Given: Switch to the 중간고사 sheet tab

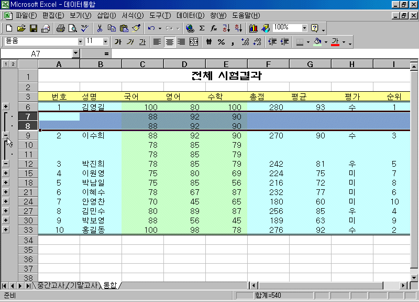Looking at the screenshot, I should click(51, 285).
